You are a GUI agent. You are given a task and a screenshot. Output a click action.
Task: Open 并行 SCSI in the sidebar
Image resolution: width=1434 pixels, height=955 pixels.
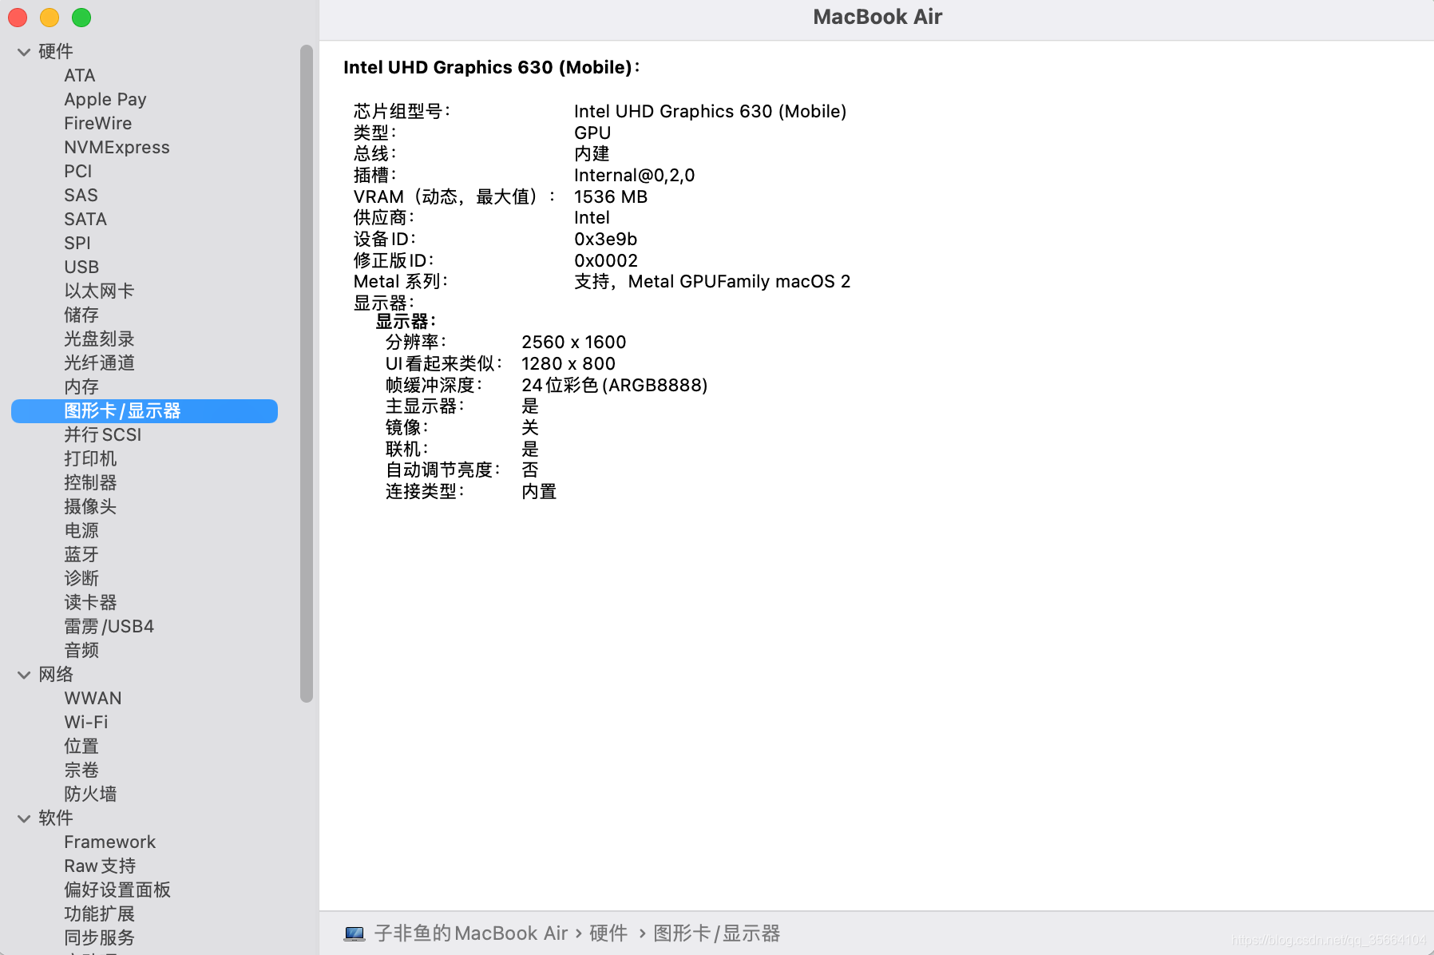[x=103, y=435]
